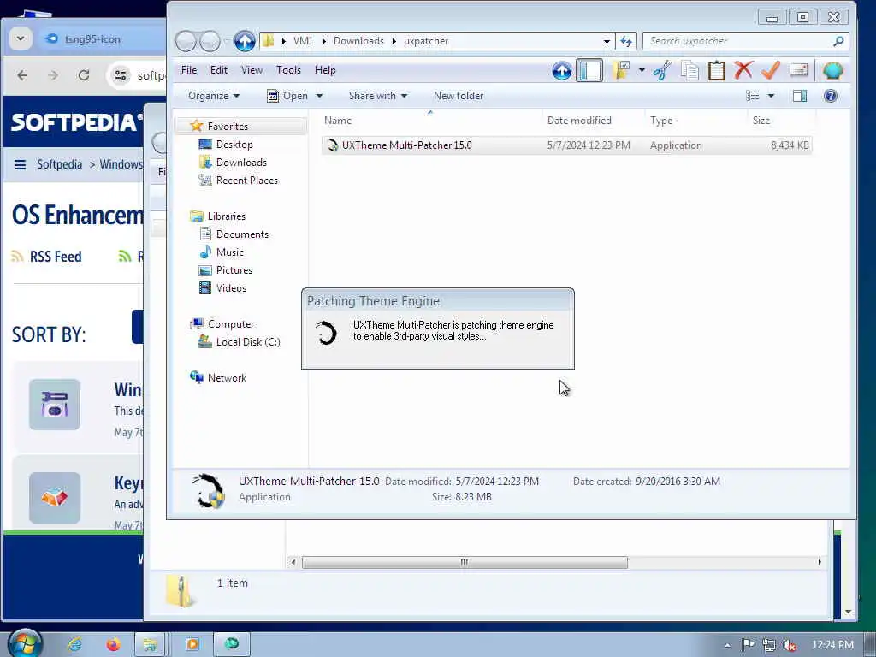Click the Paste clipboard icon
876x657 pixels.
[716, 71]
